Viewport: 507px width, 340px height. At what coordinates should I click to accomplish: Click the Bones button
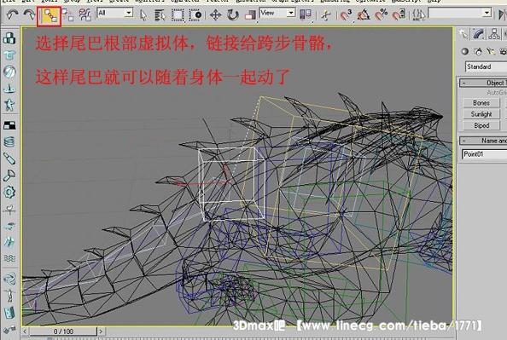481,102
